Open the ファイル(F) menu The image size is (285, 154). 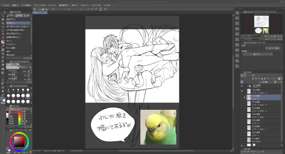point(5,5)
